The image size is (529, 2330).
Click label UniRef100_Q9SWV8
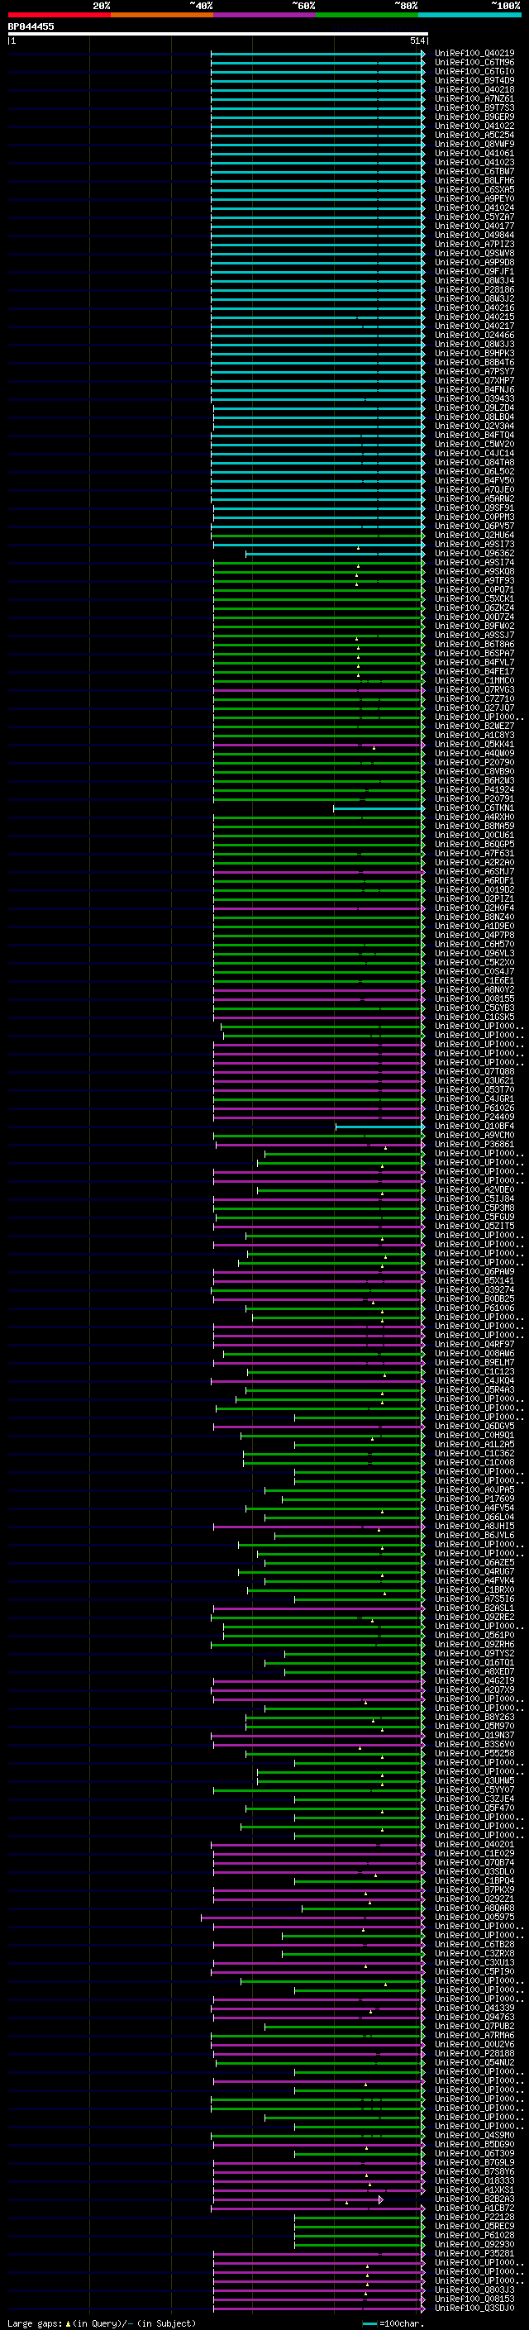click(474, 253)
